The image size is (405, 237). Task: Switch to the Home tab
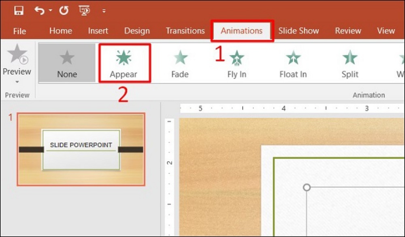[x=61, y=31]
